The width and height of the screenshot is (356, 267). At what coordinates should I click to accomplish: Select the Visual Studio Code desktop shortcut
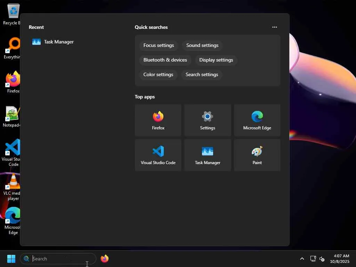[11, 153]
